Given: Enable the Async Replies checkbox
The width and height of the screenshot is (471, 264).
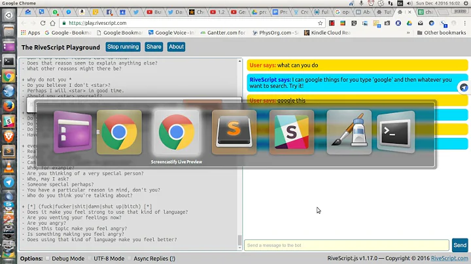Looking at the screenshot, I should (129, 258).
